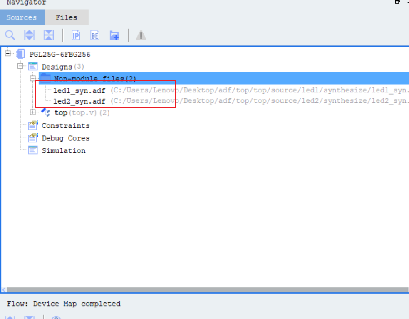The height and width of the screenshot is (319, 409).
Task: Select the Constraints tree item
Action: pos(65,126)
